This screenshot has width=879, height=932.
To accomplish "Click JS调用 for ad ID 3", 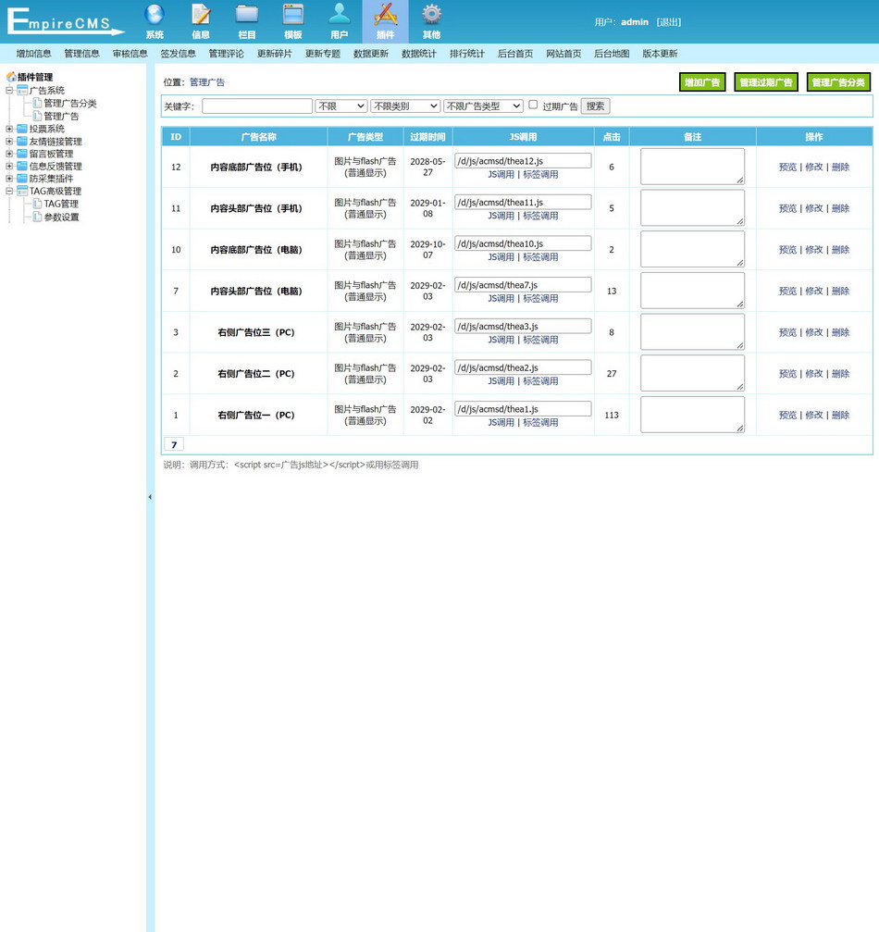I will tap(501, 340).
